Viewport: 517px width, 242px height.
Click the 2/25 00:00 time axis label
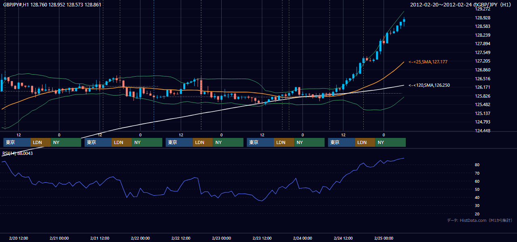tap(384, 238)
